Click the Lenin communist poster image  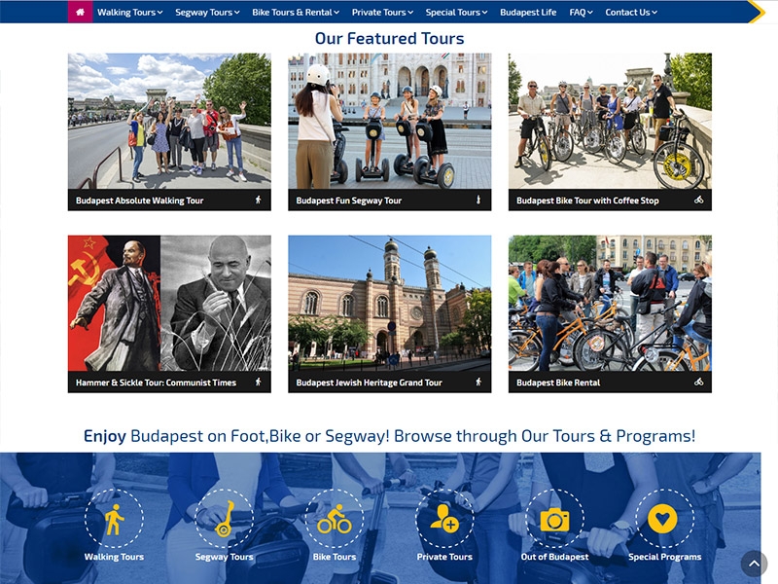[114, 303]
